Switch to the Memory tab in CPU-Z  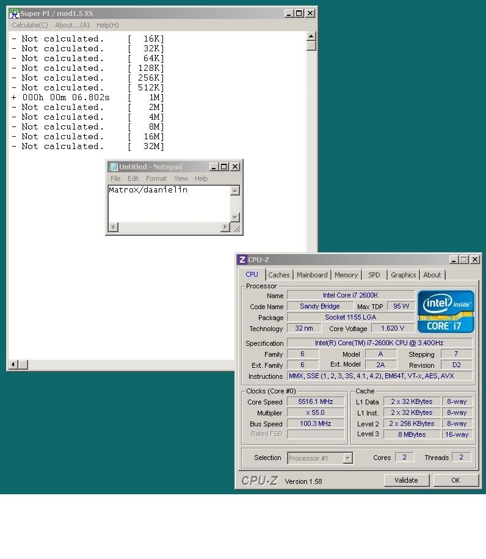346,275
